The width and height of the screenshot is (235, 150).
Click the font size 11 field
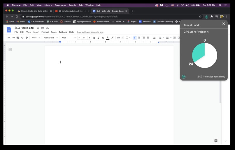[84, 38]
